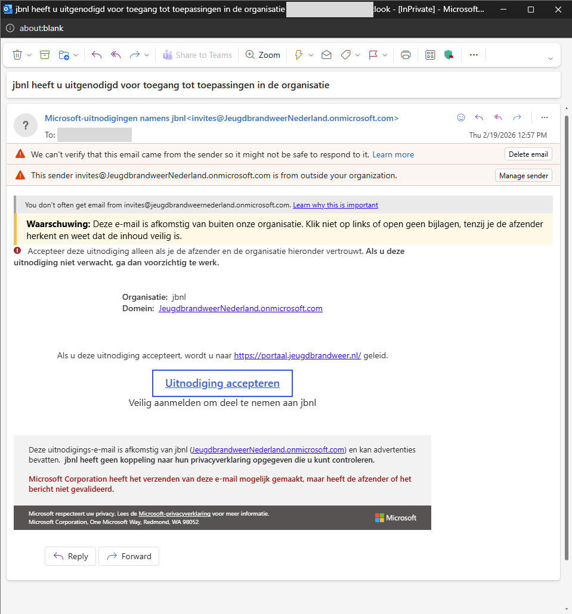Expand forward options dropdown in toolbar
Screen dimensions: 572x614
[147, 55]
